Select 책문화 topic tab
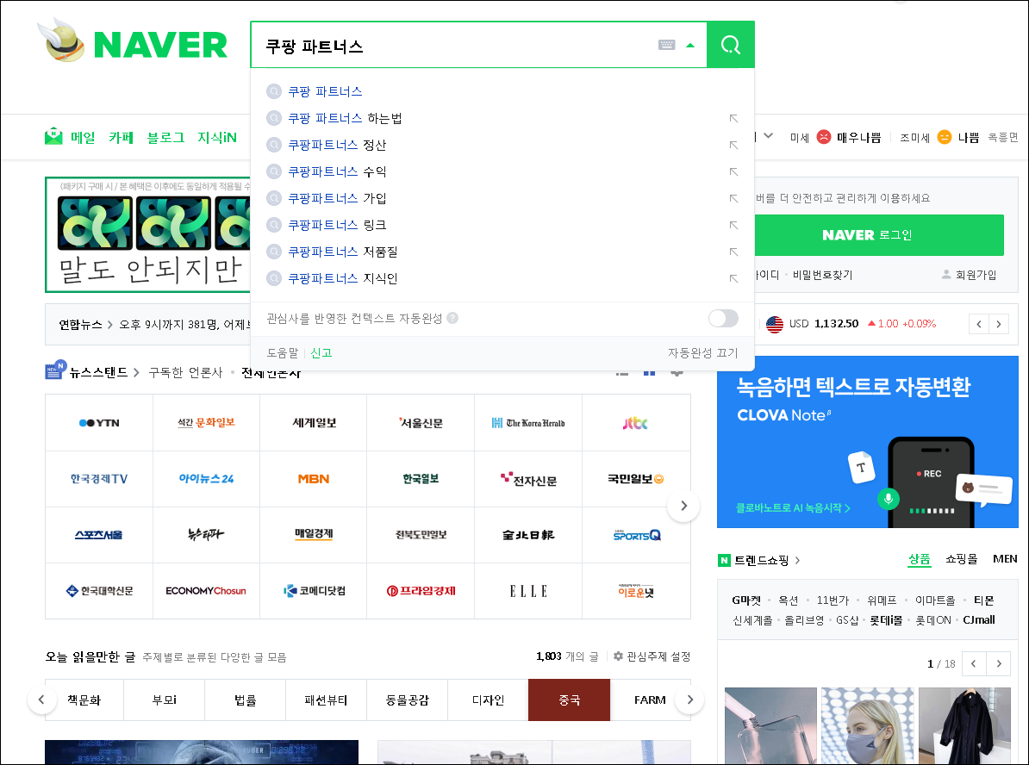Image resolution: width=1029 pixels, height=765 pixels. pyautogui.click(x=84, y=700)
